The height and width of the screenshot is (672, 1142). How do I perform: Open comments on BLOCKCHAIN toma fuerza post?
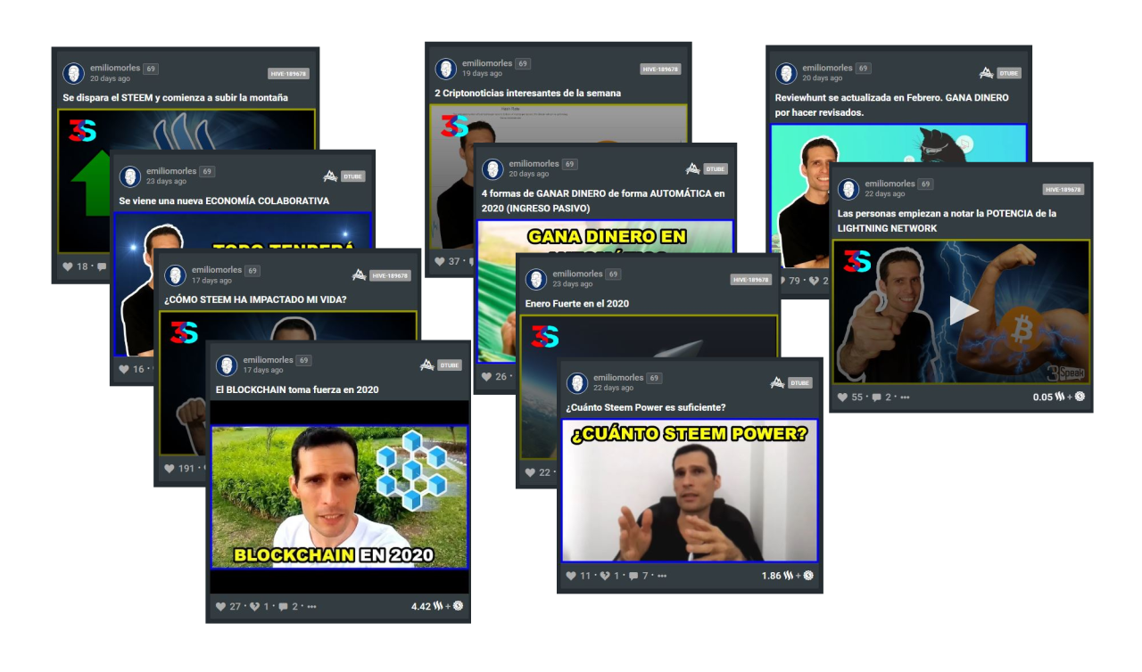(284, 607)
